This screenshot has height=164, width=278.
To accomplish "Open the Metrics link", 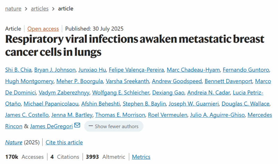I will point(141,157).
